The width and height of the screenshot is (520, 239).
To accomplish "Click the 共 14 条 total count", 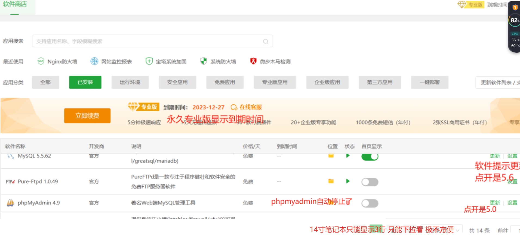I will click(479, 230).
